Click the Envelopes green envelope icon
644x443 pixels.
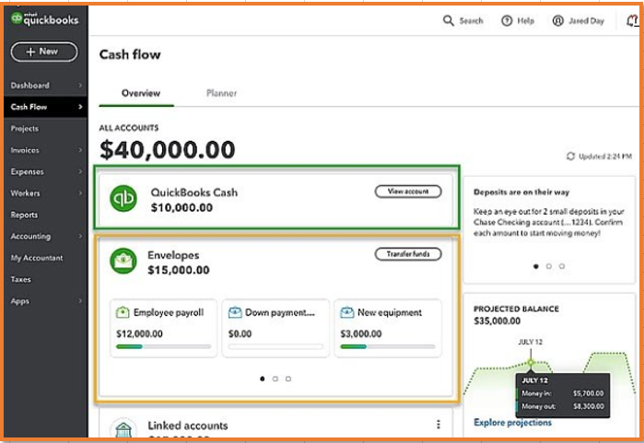click(123, 261)
